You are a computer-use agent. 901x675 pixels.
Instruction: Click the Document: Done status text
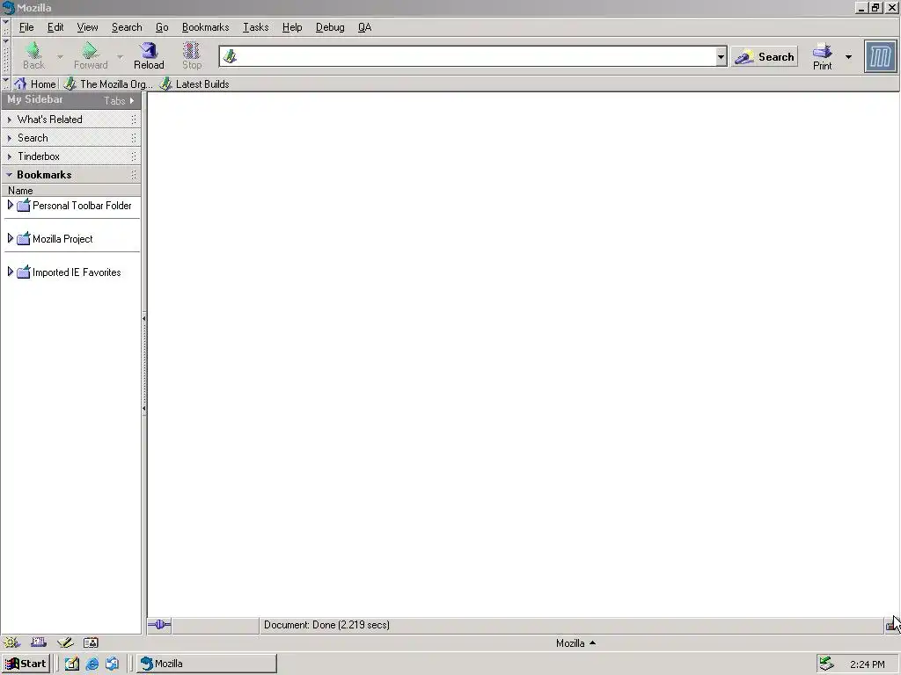click(326, 625)
